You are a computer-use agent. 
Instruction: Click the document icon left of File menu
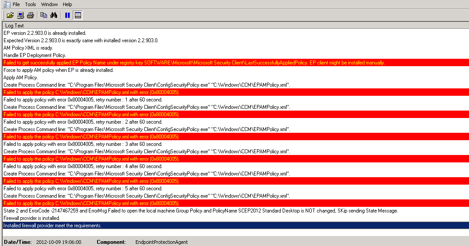coord(7,4)
